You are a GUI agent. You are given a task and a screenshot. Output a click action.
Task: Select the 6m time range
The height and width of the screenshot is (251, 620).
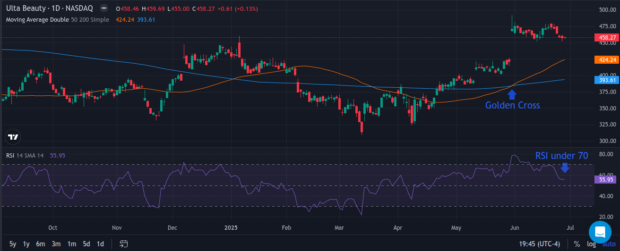(x=41, y=244)
